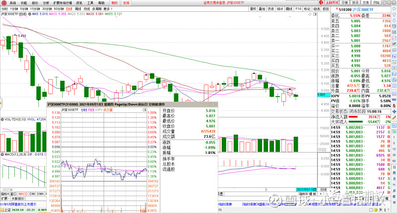Open the 帮助 menu
This screenshot has width=397, height=213.
(x=101, y=3)
